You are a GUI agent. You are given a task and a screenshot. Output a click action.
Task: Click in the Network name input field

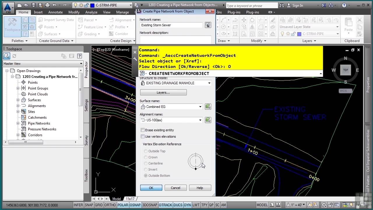click(171, 25)
